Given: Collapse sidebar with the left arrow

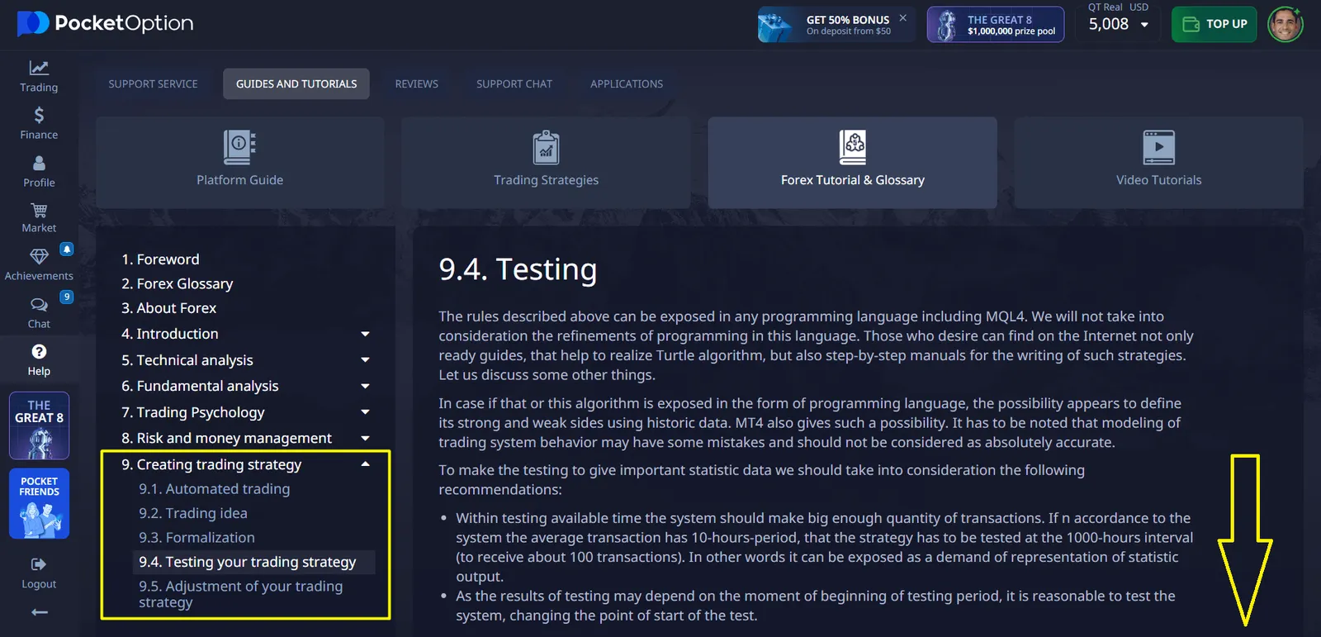Looking at the screenshot, I should point(39,612).
